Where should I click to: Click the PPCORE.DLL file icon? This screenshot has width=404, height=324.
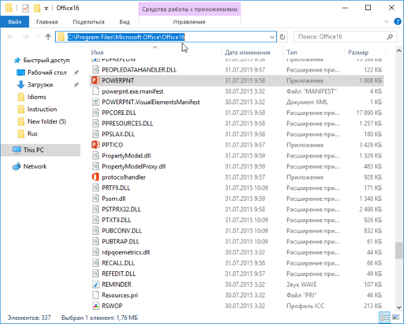(96, 113)
